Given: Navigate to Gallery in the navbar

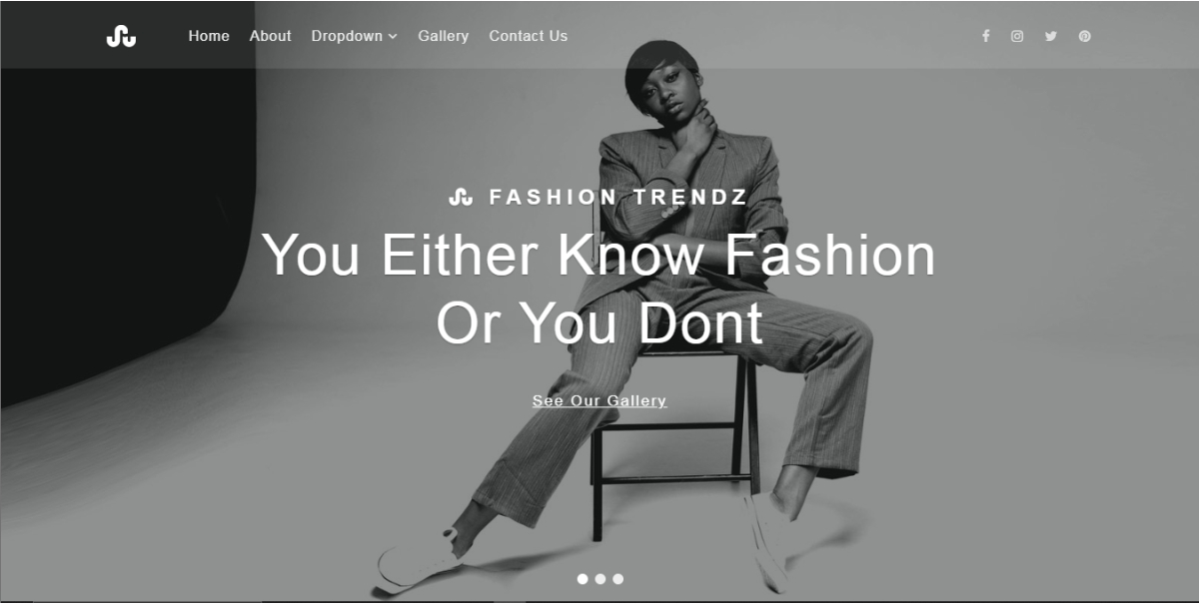Looking at the screenshot, I should [444, 36].
